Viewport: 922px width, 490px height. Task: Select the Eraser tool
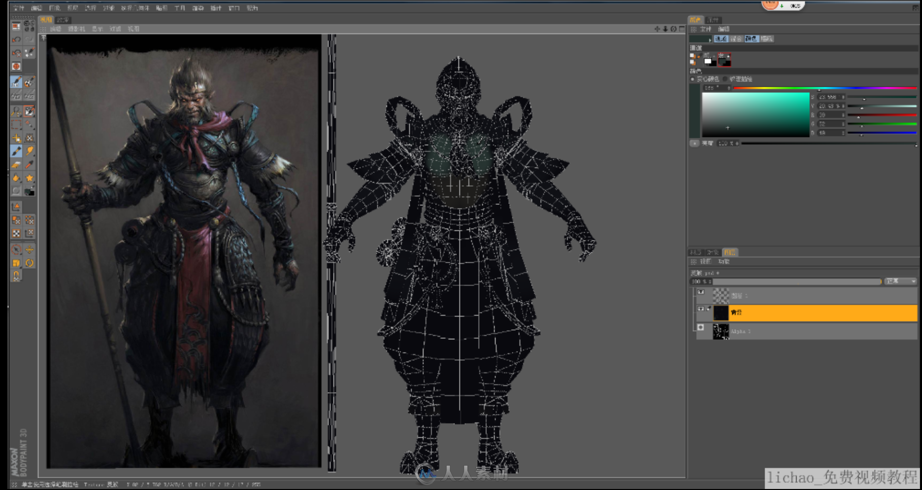pos(16,165)
